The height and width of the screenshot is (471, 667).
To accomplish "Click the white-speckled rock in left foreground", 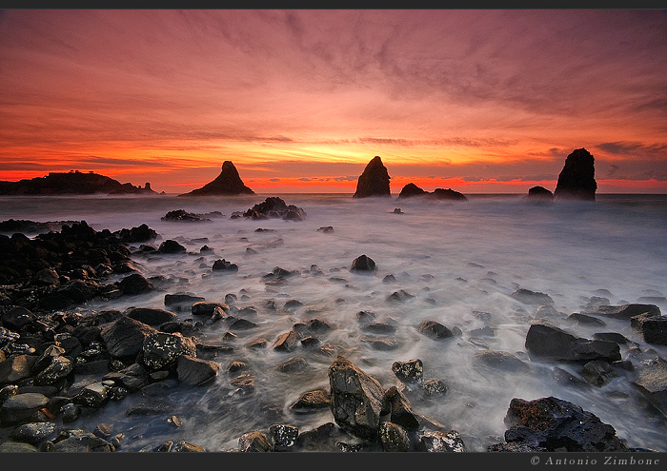I will point(164,349).
